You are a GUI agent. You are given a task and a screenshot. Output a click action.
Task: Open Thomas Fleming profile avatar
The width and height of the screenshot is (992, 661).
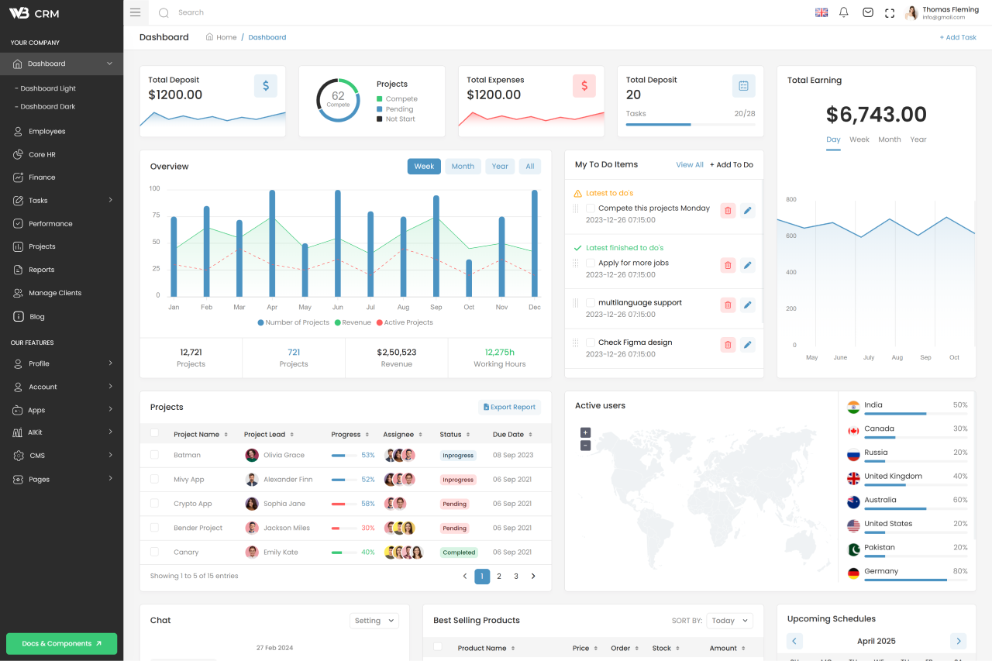tap(911, 12)
